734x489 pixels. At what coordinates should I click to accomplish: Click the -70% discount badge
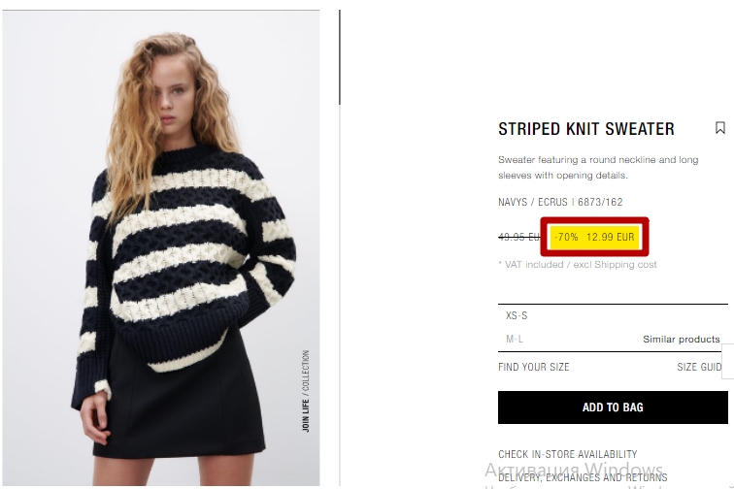pos(566,237)
